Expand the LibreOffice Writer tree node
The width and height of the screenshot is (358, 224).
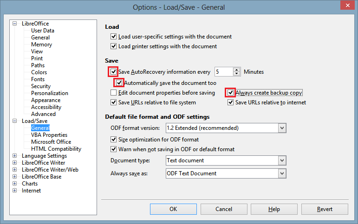coord(15,163)
